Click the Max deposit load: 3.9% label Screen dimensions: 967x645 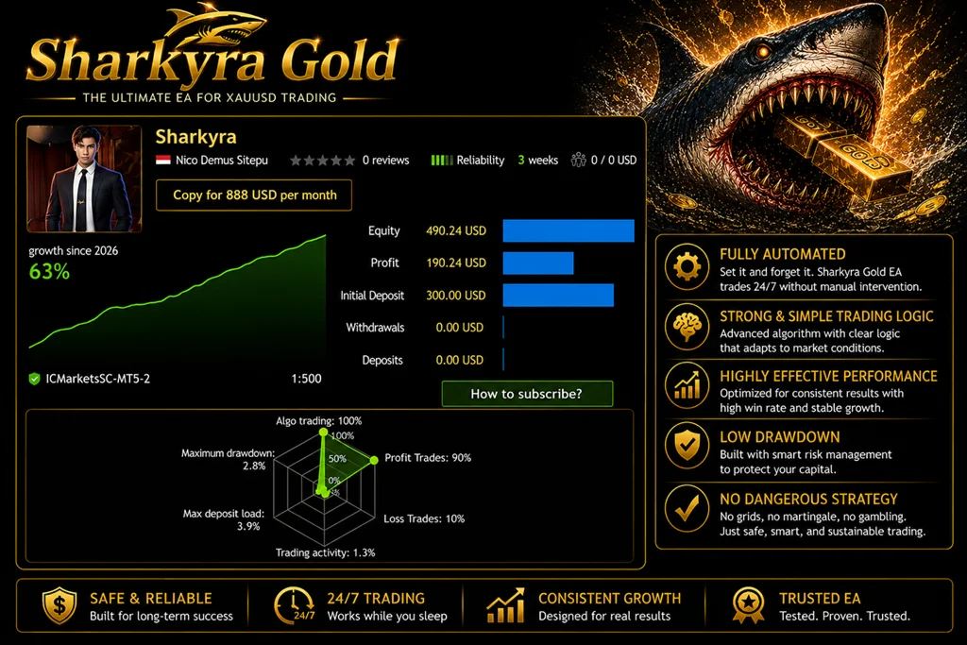223,519
